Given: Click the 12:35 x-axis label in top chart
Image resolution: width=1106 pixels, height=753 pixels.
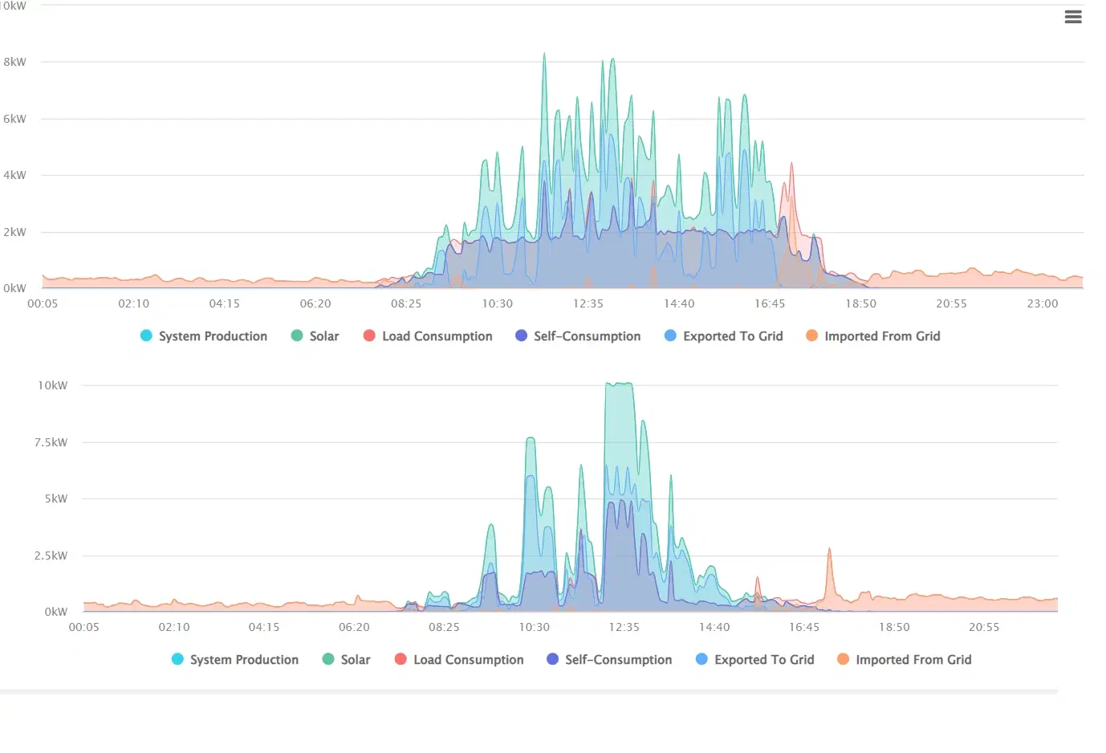Looking at the screenshot, I should pyautogui.click(x=588, y=303).
